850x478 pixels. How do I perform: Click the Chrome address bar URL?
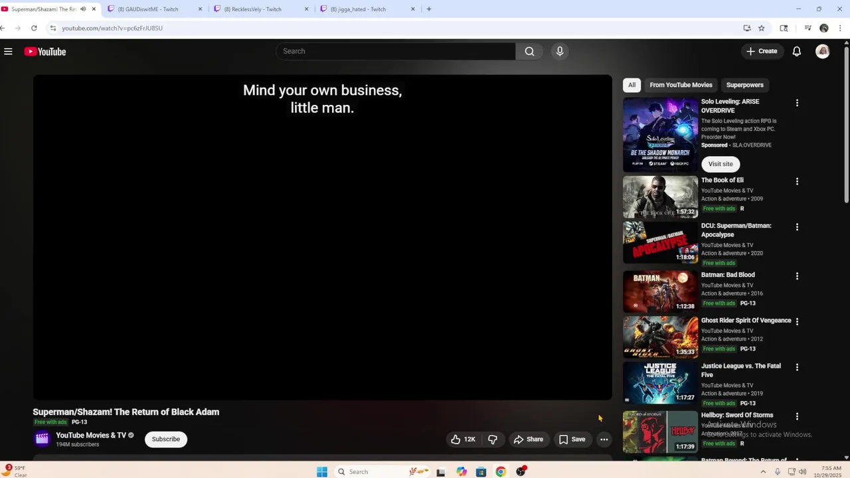point(112,28)
